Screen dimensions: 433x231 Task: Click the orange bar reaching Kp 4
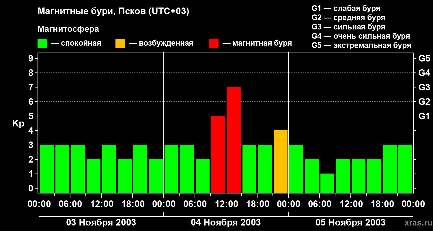click(281, 161)
